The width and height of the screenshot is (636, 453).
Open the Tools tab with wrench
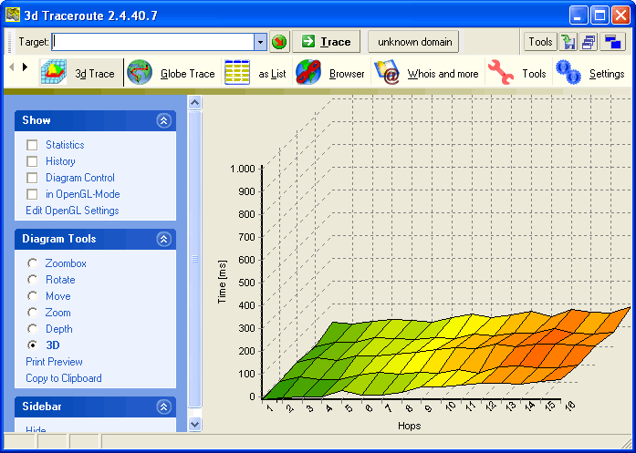pos(518,73)
